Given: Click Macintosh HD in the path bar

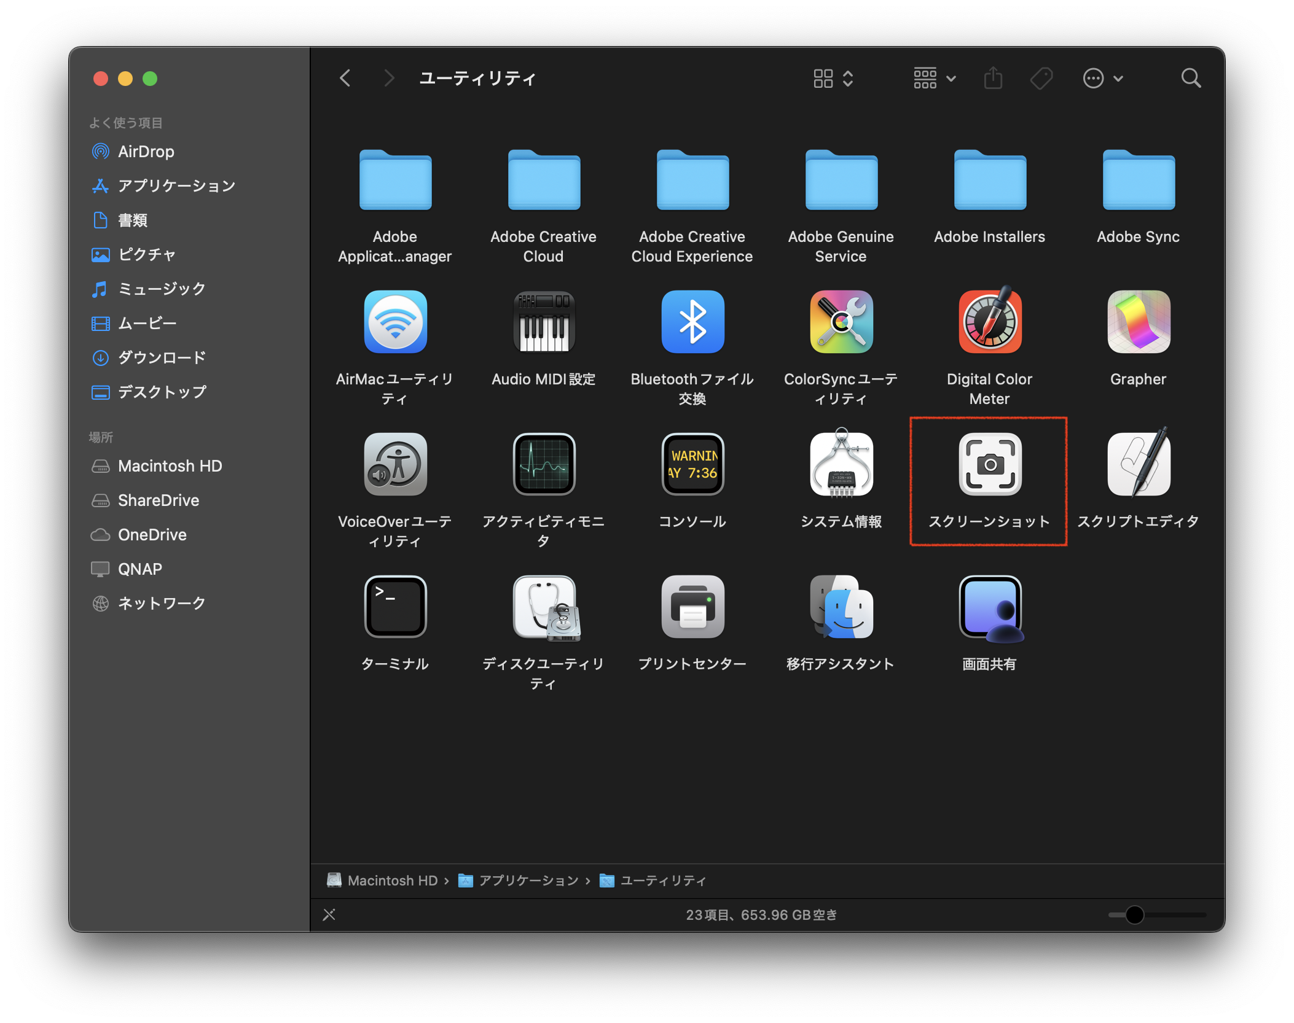Looking at the screenshot, I should (382, 880).
